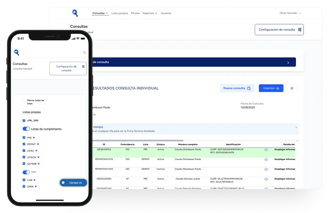Screen dimensions: 329x213
Task: Disable the Listas de cumplimiento toggle
Action: click(x=26, y=129)
